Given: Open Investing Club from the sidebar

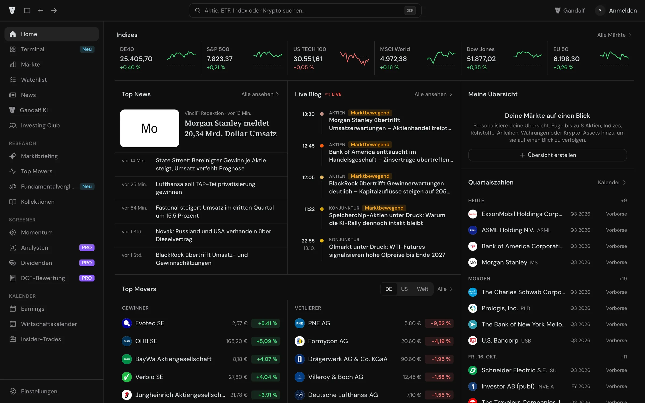Looking at the screenshot, I should 52,125.
